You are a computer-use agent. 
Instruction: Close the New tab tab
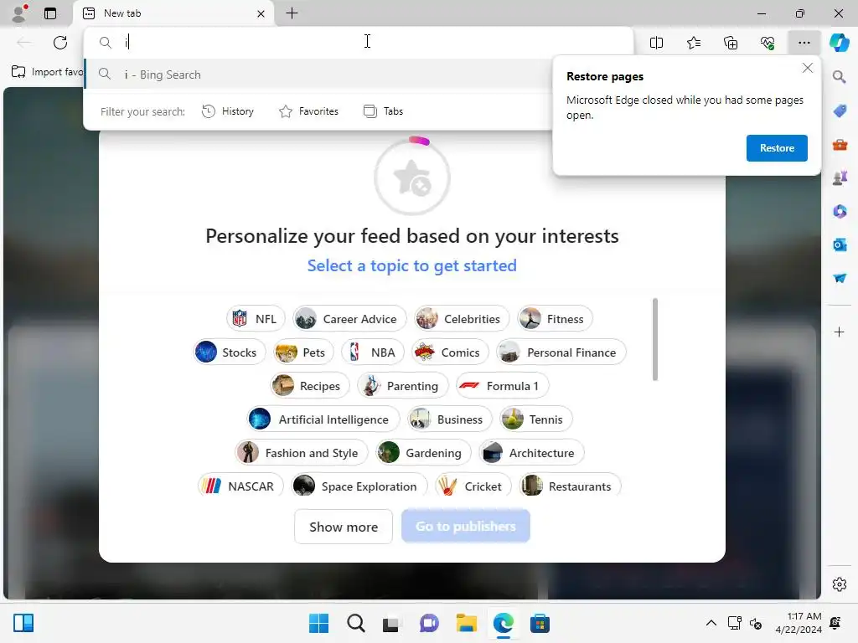pos(261,13)
